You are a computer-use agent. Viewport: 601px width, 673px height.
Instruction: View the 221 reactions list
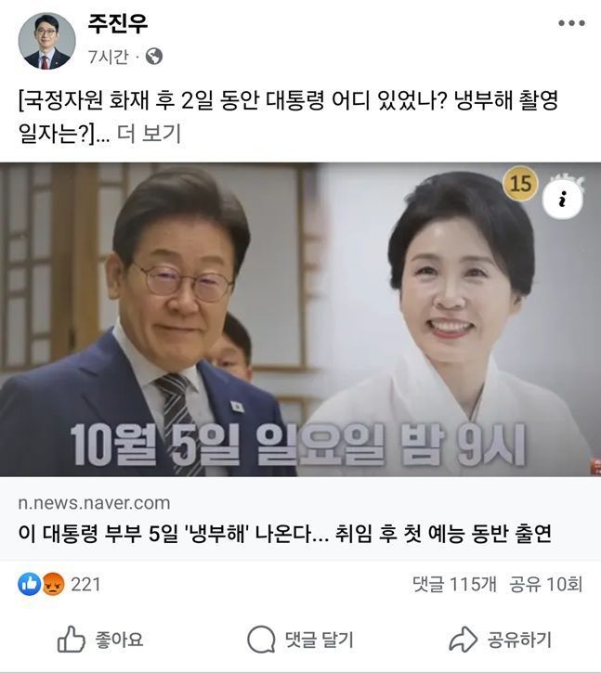click(x=85, y=584)
